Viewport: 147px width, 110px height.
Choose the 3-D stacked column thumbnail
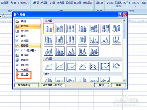coord(94,28)
